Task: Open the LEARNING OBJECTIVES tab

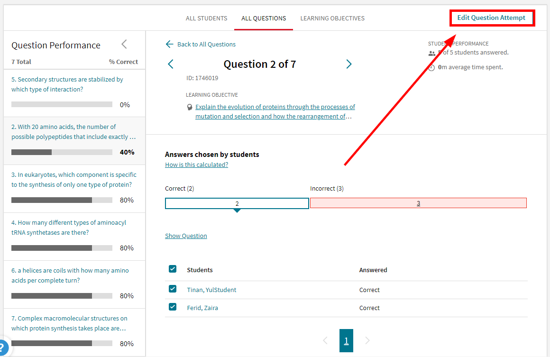Action: tap(332, 18)
